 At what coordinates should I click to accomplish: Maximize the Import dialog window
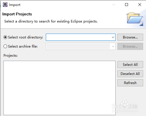(126, 5)
